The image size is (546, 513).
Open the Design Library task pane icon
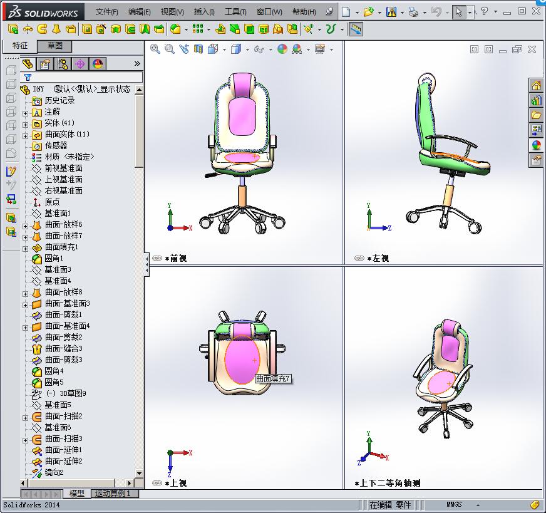536,100
